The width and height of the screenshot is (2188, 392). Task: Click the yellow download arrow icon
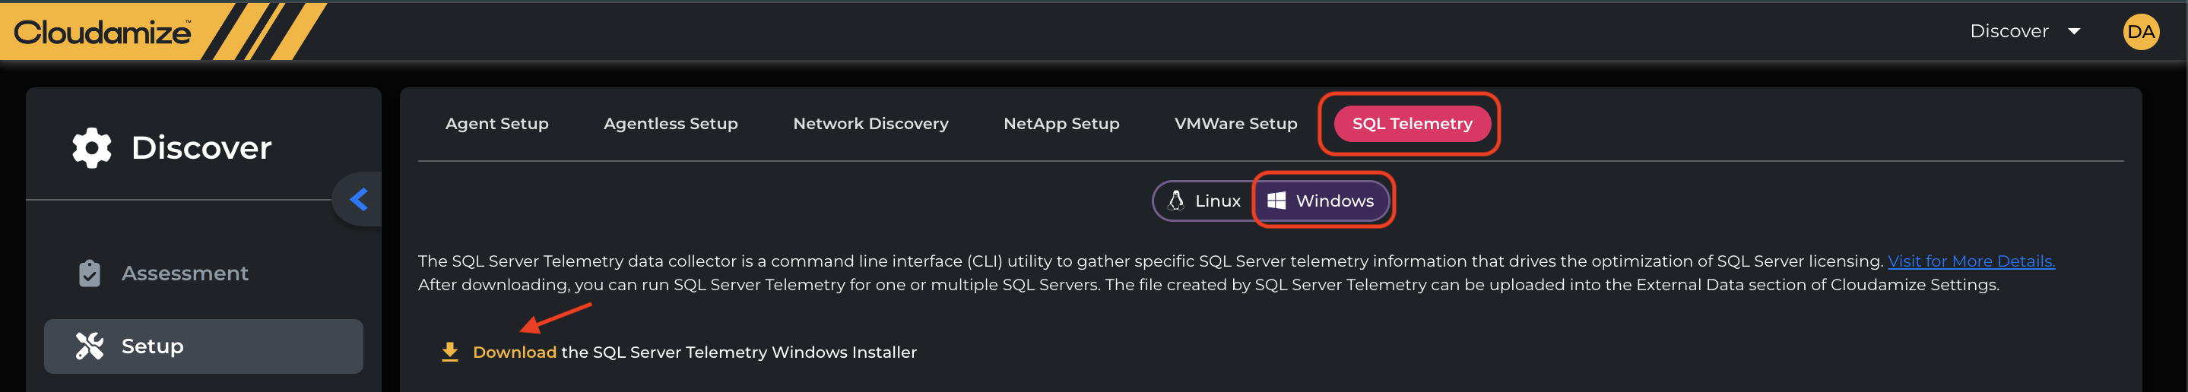(449, 352)
